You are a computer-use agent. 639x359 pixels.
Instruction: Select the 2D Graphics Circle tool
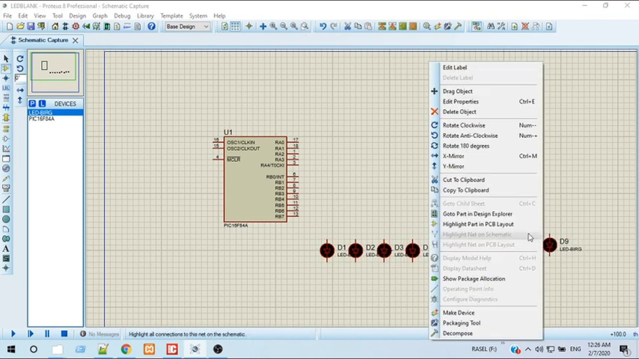click(6, 219)
